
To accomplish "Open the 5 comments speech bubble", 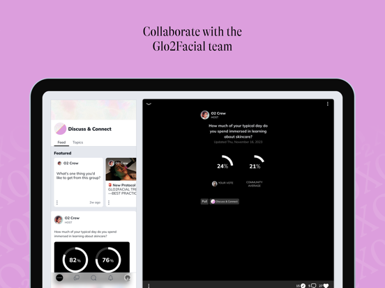I will point(314,285).
